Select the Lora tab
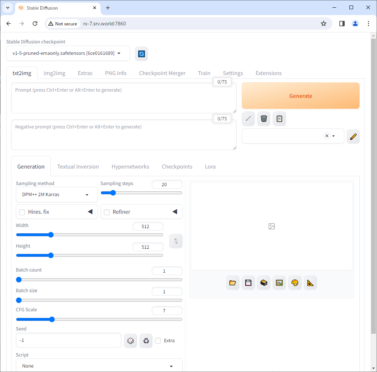Screen dimensions: 377x372 click(x=210, y=167)
